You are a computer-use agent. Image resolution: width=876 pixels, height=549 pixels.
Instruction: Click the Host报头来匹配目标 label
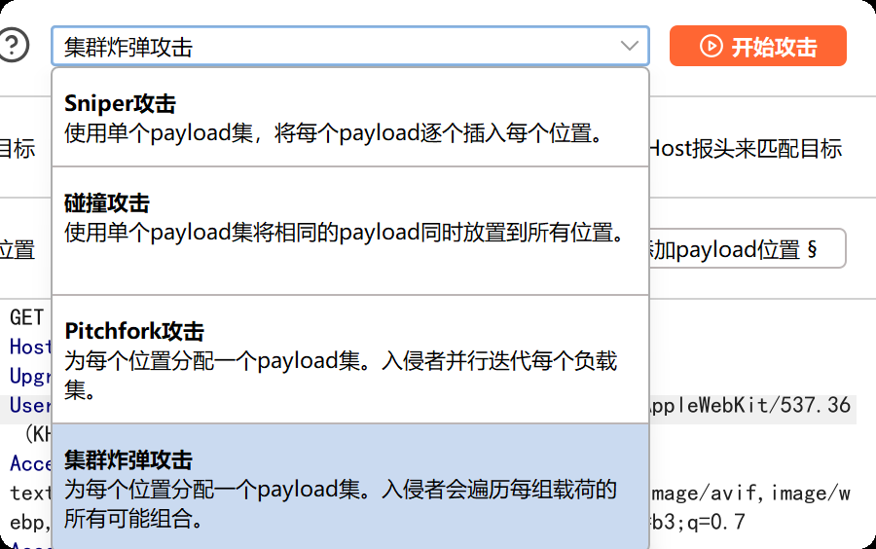pyautogui.click(x=746, y=149)
